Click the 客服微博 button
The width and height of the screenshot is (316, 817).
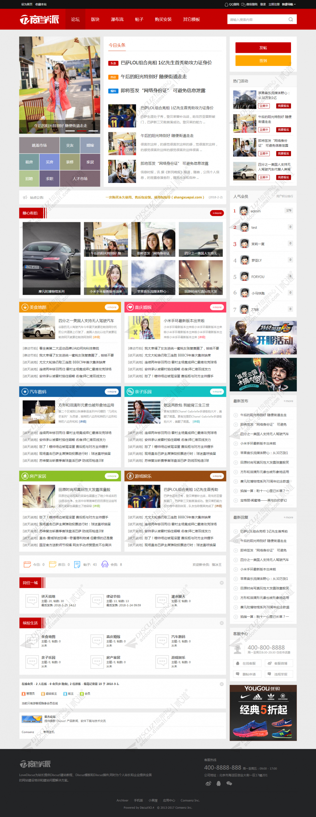coord(280,663)
